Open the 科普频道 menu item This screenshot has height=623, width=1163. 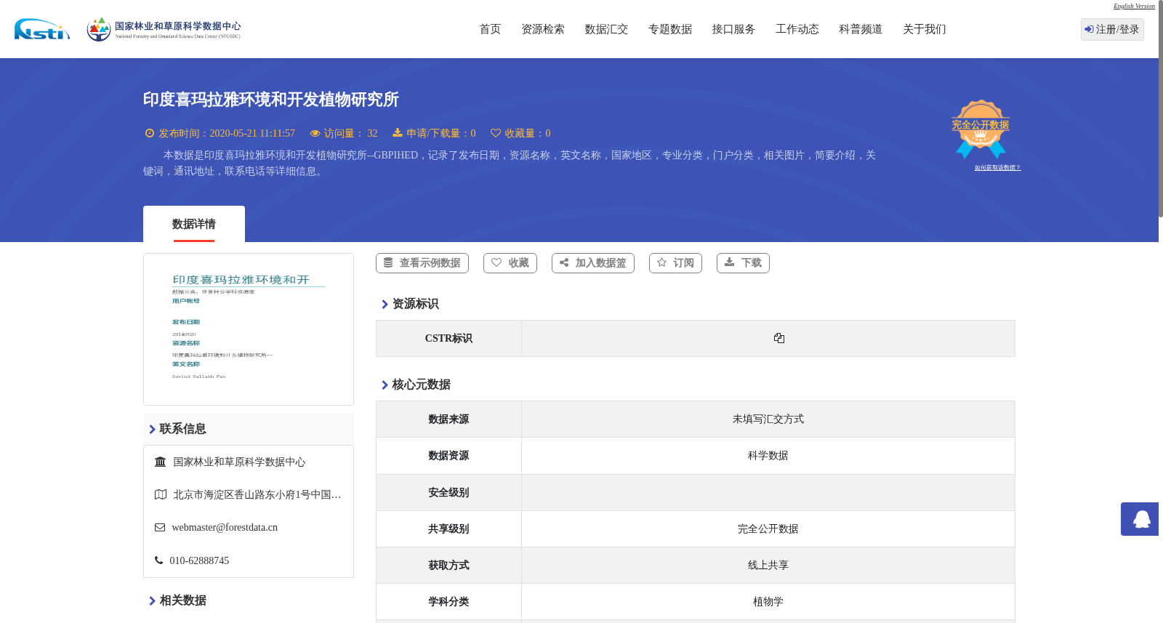click(x=861, y=29)
